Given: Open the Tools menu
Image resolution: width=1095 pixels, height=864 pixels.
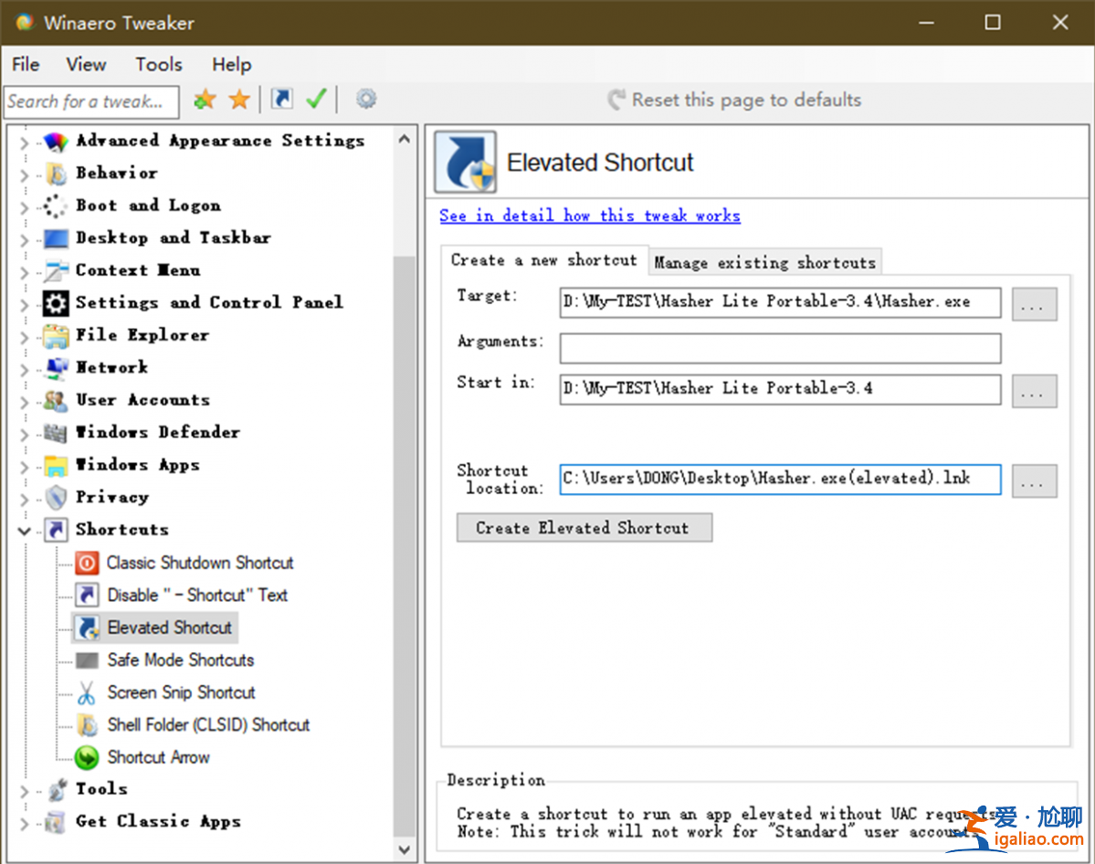Looking at the screenshot, I should click(159, 64).
